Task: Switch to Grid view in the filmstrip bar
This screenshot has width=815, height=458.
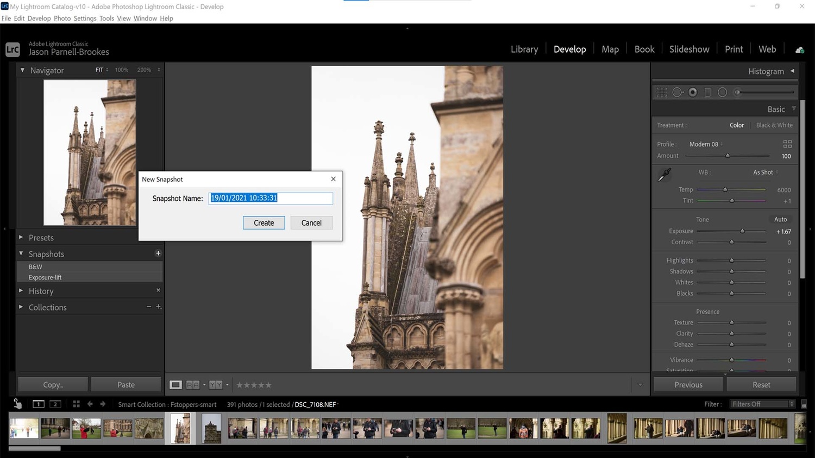Action: (76, 404)
